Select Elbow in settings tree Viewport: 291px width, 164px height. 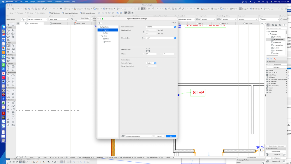point(107,39)
